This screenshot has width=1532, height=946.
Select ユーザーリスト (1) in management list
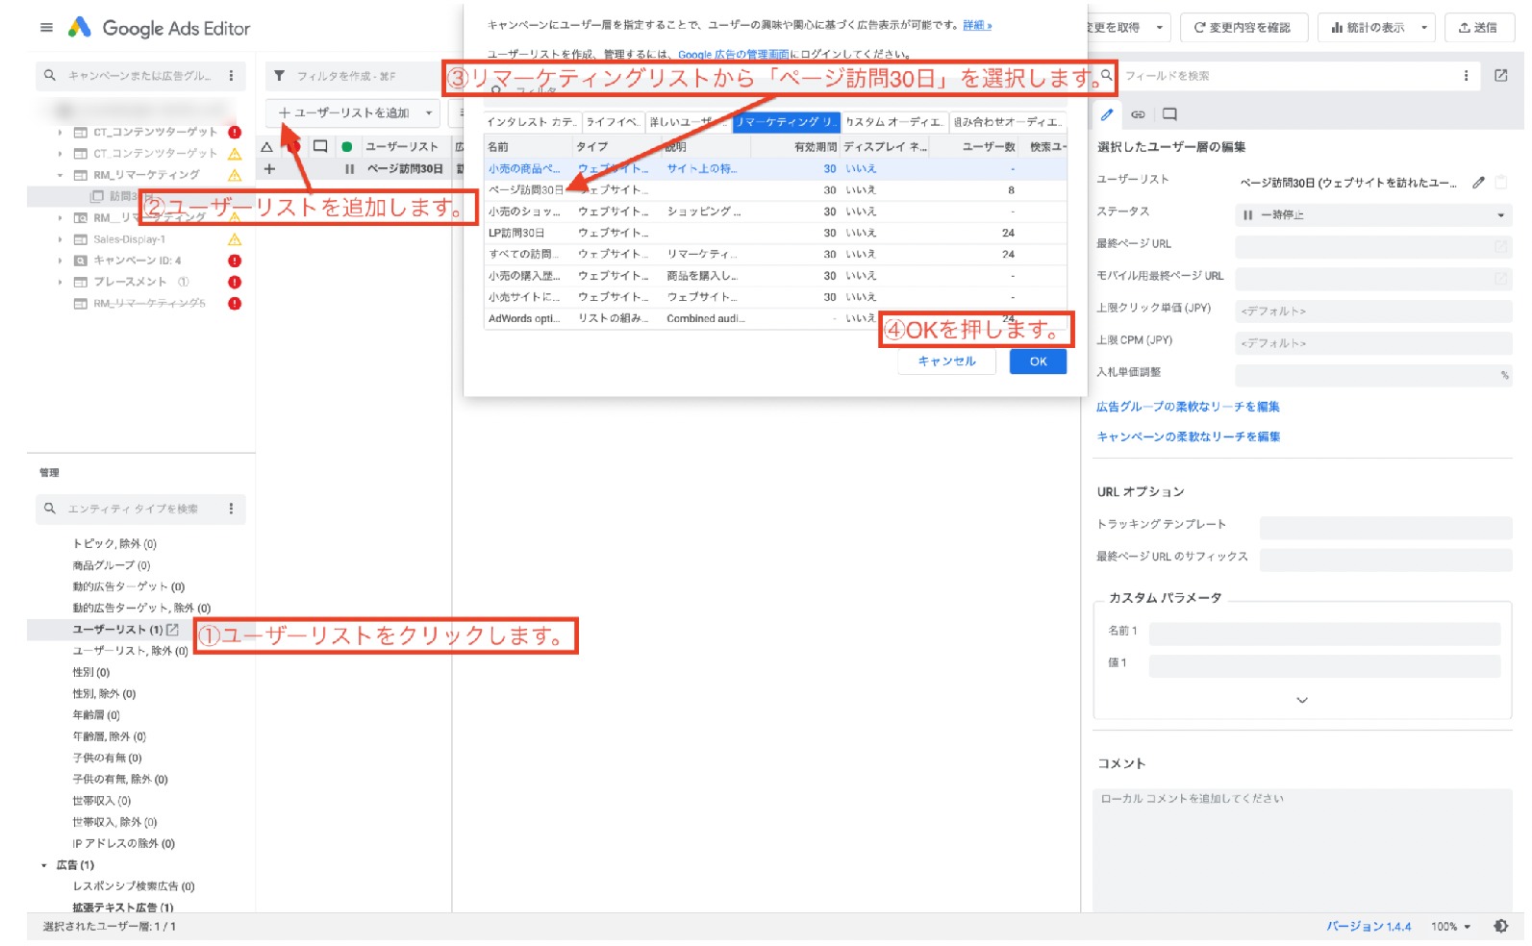[117, 630]
